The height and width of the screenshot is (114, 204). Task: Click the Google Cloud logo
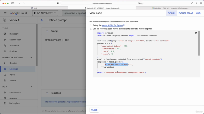(x=18, y=13)
